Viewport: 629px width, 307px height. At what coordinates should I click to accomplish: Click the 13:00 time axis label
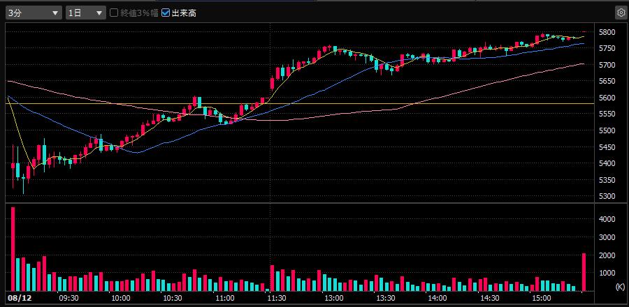(x=333, y=298)
